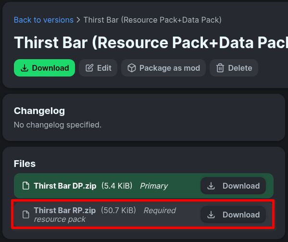Click Package as mod button
The image size is (288, 242).
pyautogui.click(x=163, y=68)
